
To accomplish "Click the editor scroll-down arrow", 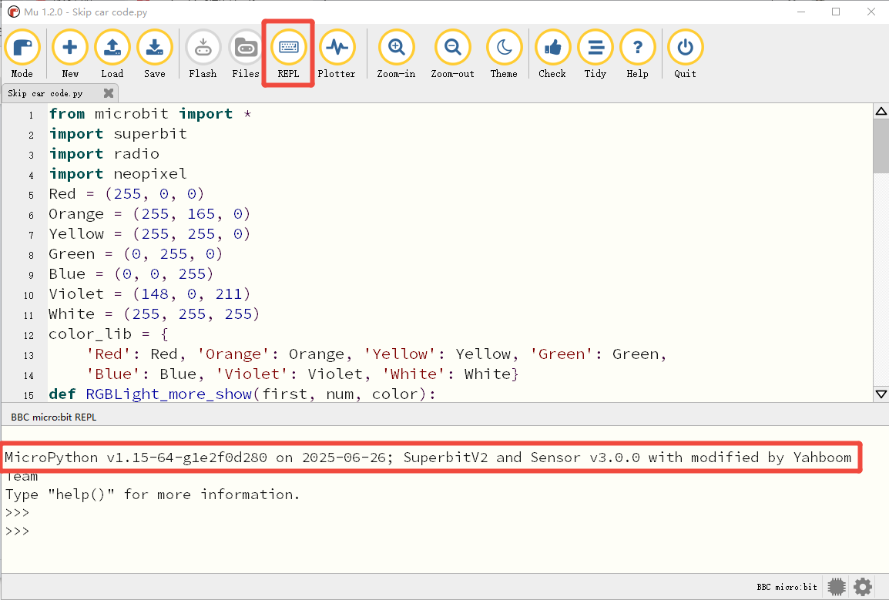I will [881, 394].
